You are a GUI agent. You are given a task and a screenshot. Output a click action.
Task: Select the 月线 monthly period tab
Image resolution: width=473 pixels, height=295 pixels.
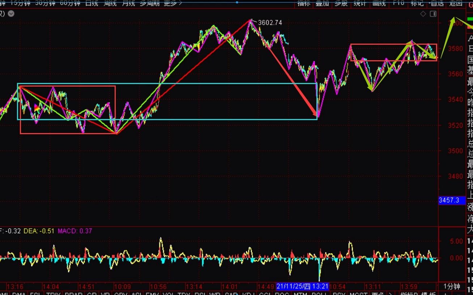(128, 3)
